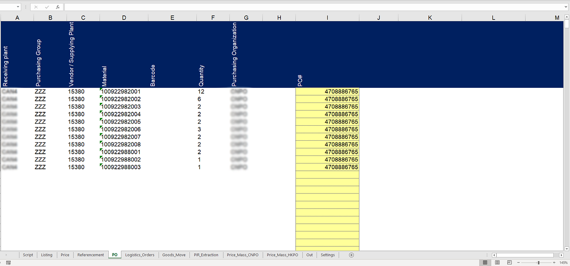The image size is (570, 266).
Task: Open the Referencement sheet tab
Action: 90,255
